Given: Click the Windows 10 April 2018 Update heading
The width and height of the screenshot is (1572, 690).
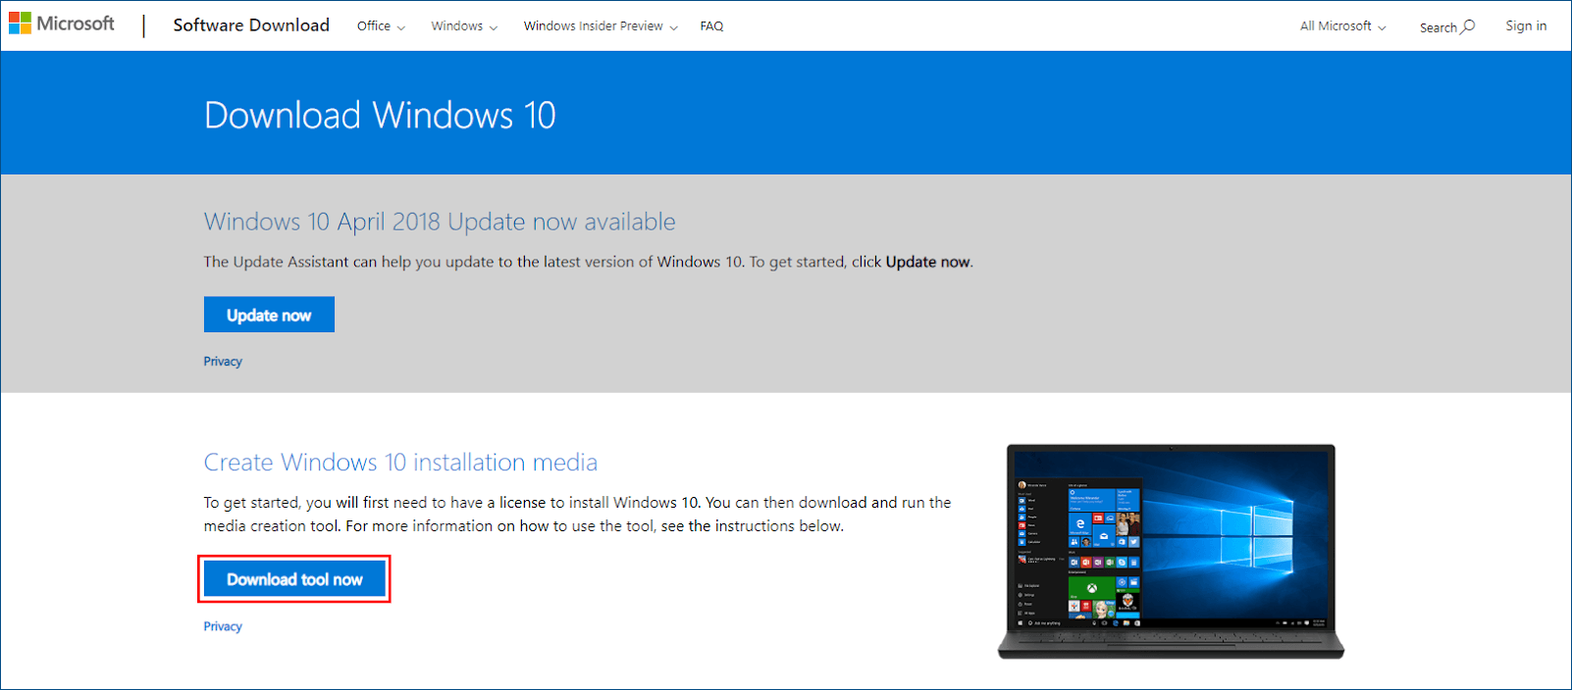Looking at the screenshot, I should tap(440, 222).
